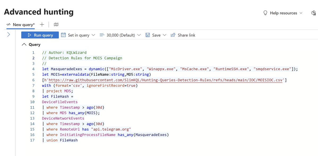Click the "smqdservice.exe" string

273,69
